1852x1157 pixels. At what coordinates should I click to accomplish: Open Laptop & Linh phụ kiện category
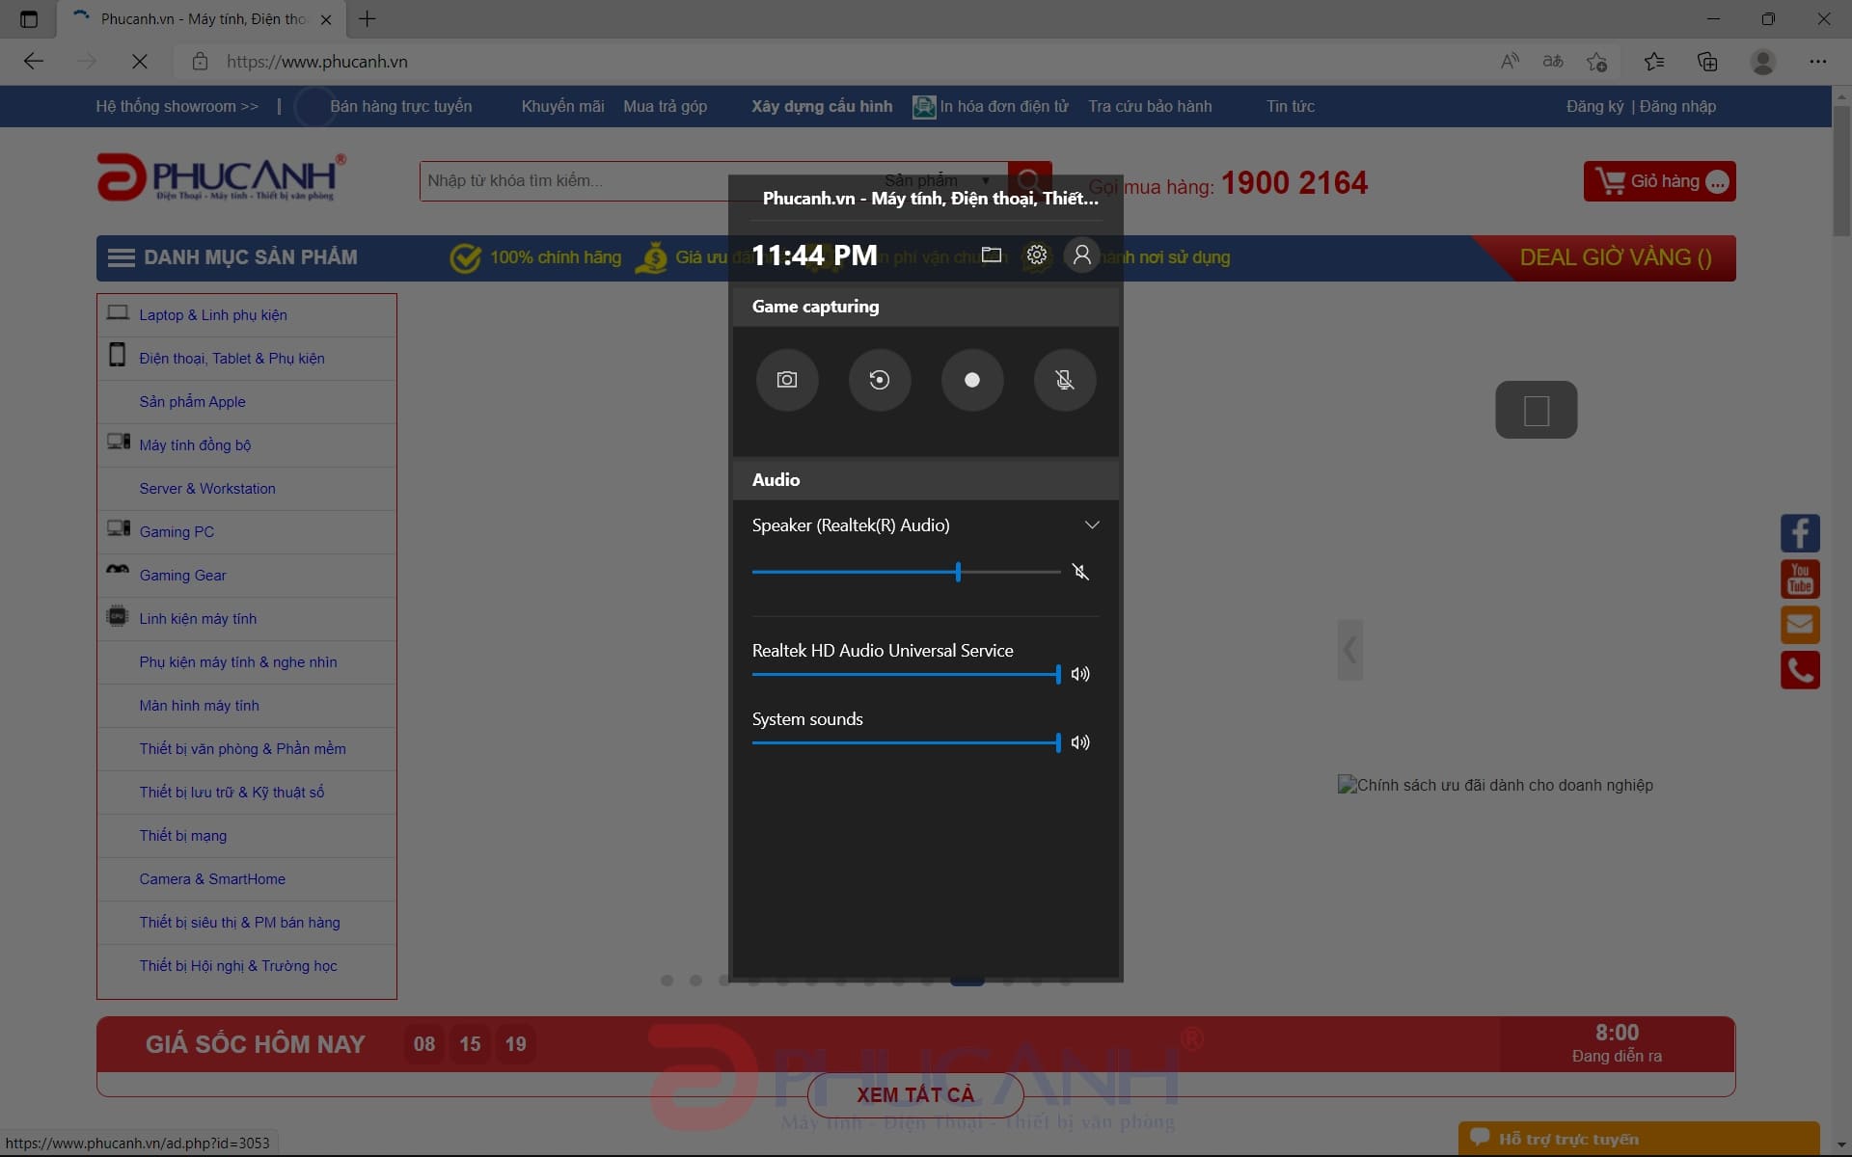[x=247, y=315]
